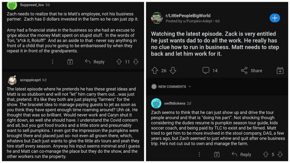This screenshot has height=163, width=290.
Task: Upvote the swiftdickens comment
Action: [x=266, y=154]
